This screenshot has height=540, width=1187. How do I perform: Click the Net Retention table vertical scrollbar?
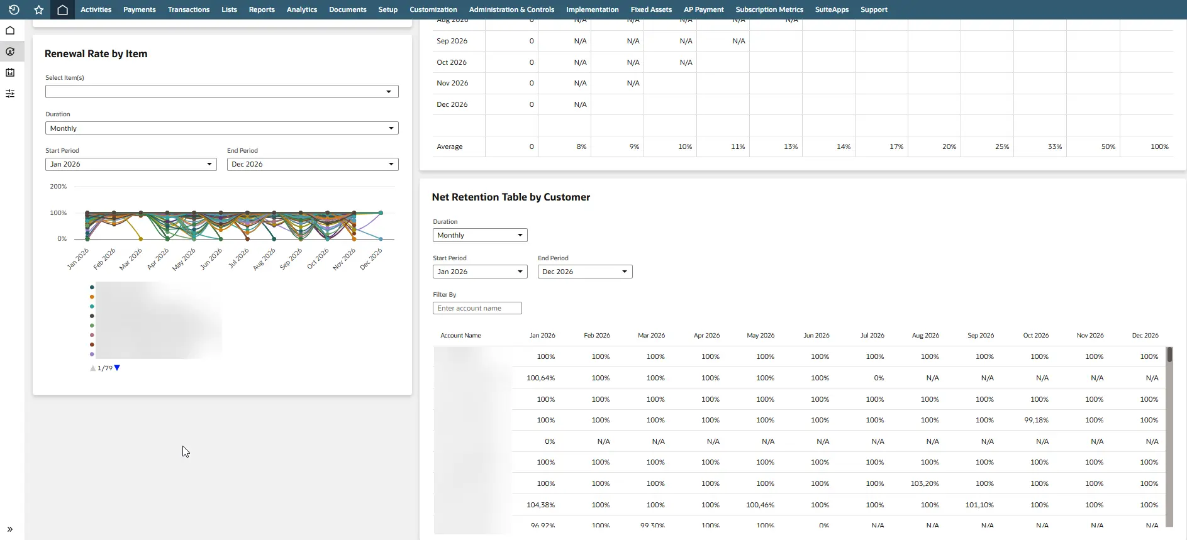(x=1169, y=437)
